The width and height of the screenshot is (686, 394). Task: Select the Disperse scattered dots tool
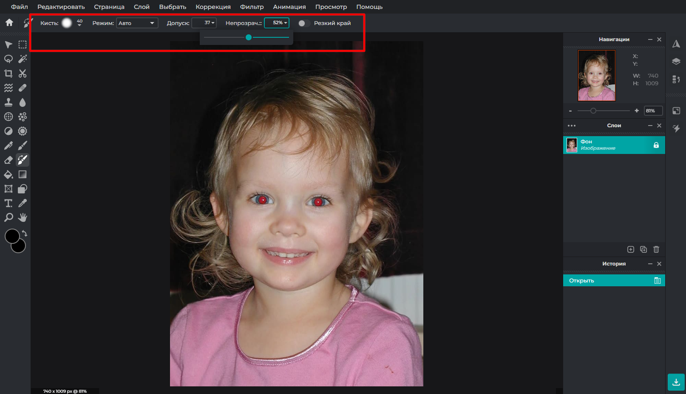[x=23, y=117]
